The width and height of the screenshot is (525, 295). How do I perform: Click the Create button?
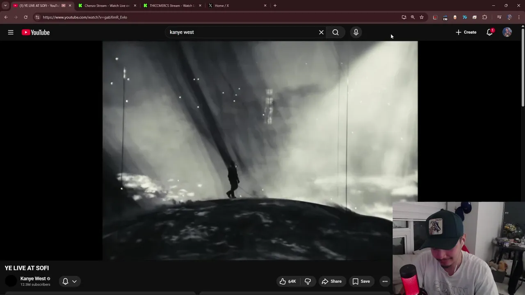[x=466, y=32]
